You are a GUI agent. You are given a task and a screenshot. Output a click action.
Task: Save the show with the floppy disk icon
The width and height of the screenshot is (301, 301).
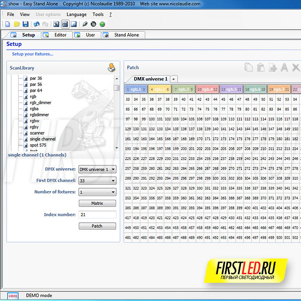(25, 24)
